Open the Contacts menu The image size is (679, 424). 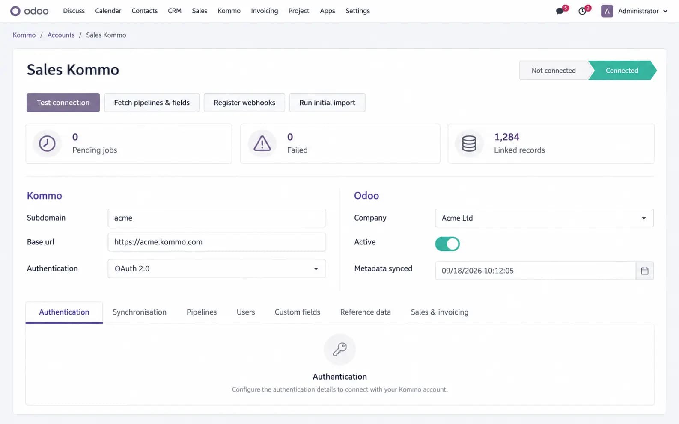pyautogui.click(x=145, y=11)
